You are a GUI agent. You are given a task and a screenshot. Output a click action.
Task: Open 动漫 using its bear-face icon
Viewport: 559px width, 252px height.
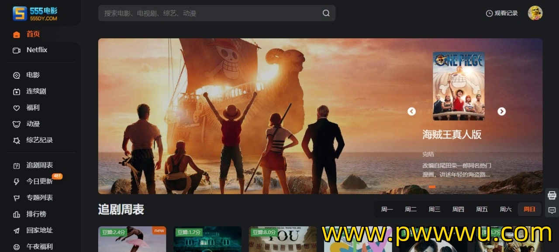tap(17, 124)
